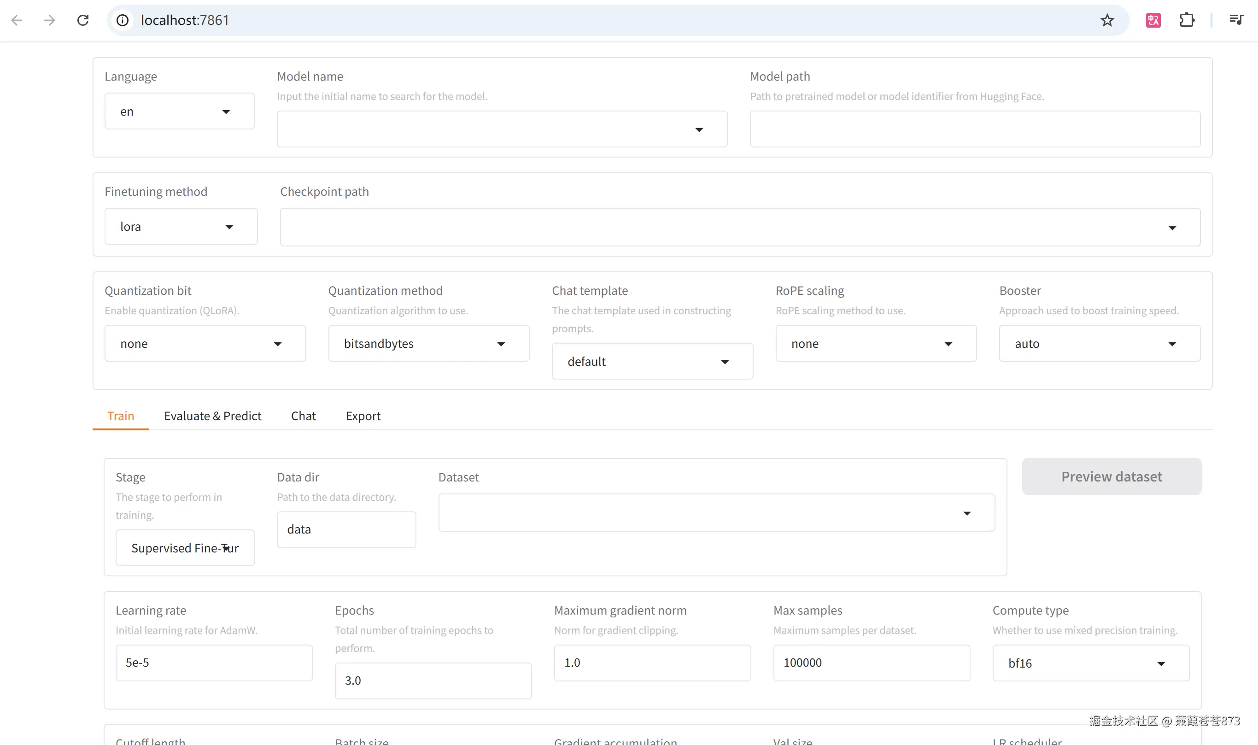Viewport: 1258px width, 745px height.
Task: Click the Model path text field
Action: point(975,129)
